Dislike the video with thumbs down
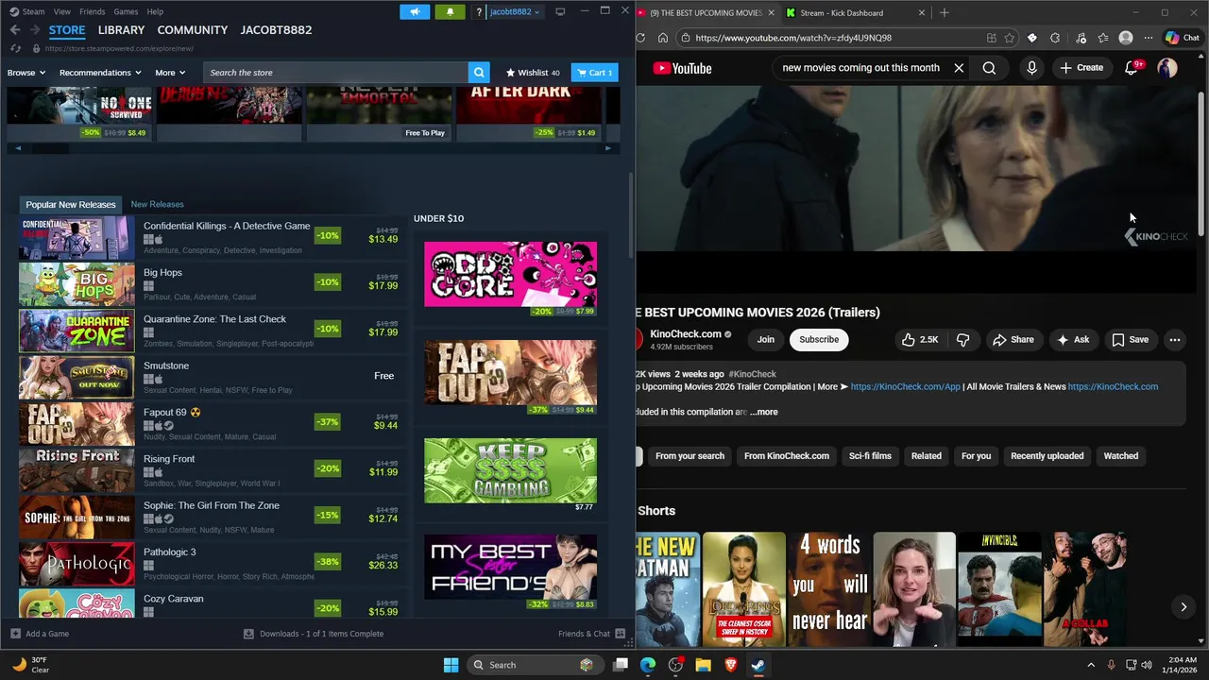This screenshot has width=1209, height=680. (962, 340)
